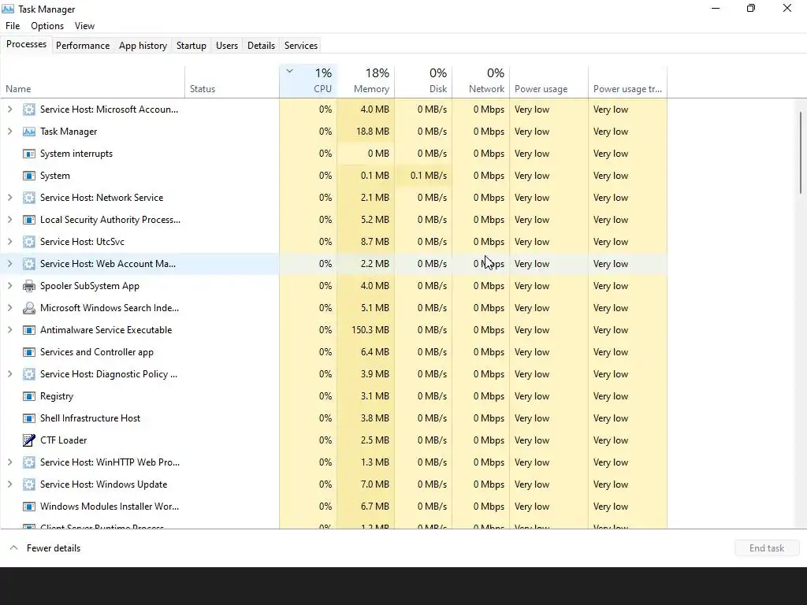Click the Service Host: Web Account Manager gear icon
Image resolution: width=807 pixels, height=605 pixels.
pos(29,264)
